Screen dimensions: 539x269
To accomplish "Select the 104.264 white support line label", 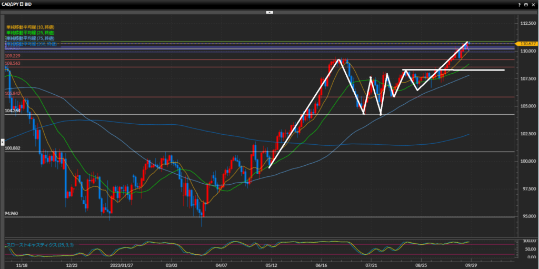I will click(13, 111).
